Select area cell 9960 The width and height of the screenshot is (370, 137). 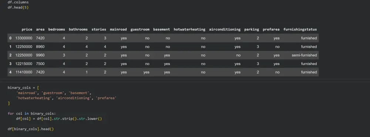(40, 55)
